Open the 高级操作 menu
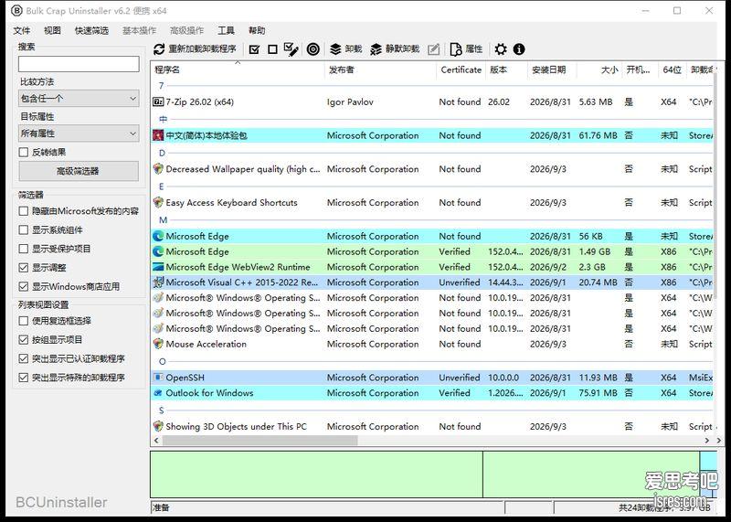Viewport: 731px width, 522px height. (x=187, y=31)
